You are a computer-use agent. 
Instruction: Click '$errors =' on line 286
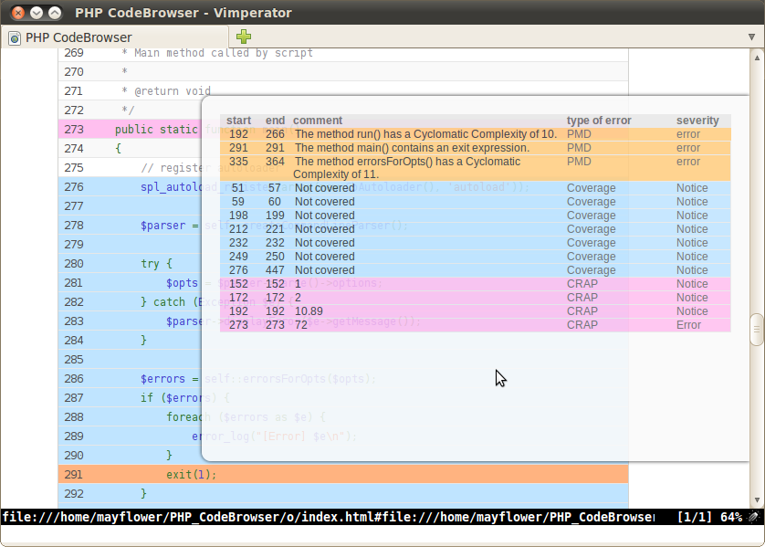pos(170,379)
